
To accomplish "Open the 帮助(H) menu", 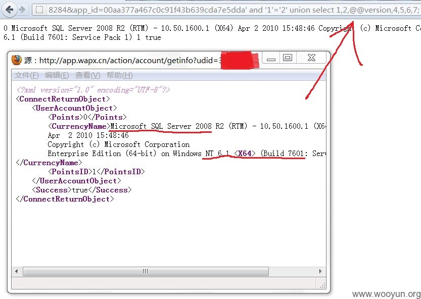I will (119, 75).
